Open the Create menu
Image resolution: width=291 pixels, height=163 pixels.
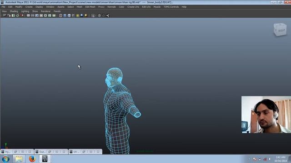pos(29,7)
